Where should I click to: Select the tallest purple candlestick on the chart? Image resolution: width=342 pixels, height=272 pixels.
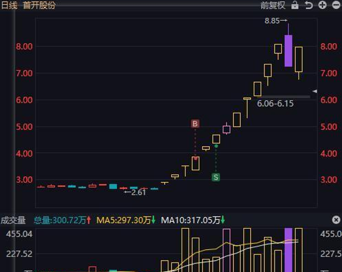pos(287,50)
